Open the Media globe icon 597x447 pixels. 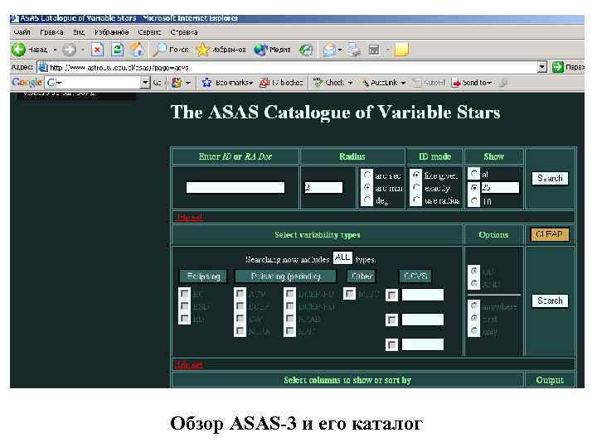point(260,50)
